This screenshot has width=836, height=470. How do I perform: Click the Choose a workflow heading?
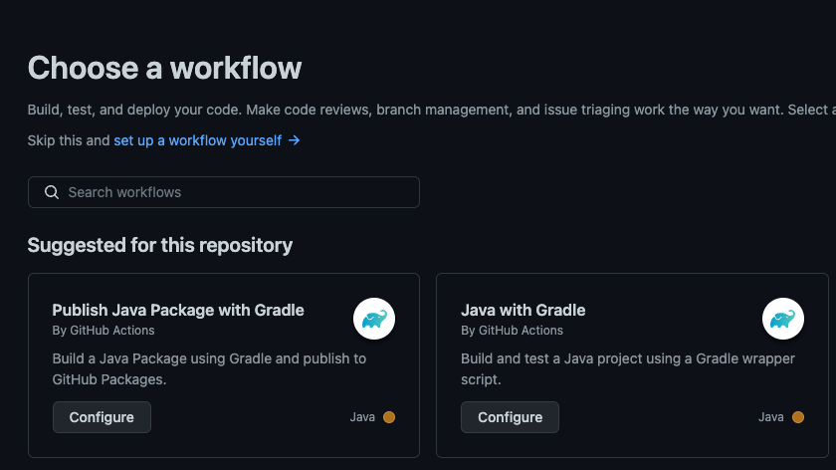[x=164, y=68]
